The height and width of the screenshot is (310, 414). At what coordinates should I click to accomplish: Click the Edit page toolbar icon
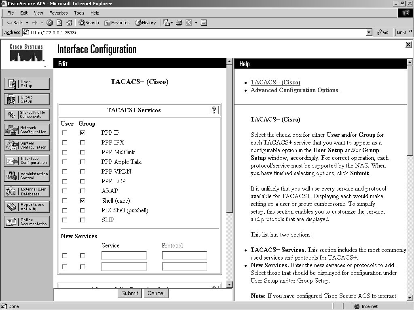(x=189, y=23)
